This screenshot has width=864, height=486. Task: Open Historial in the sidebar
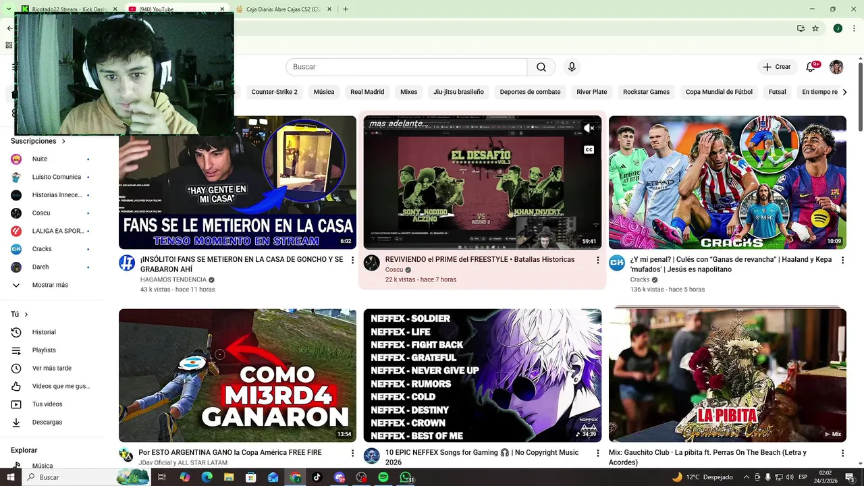coord(51,332)
